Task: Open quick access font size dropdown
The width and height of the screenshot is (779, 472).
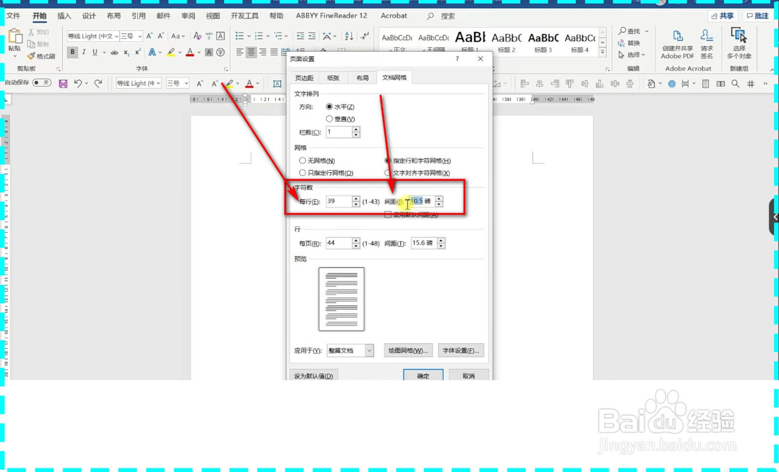Action: click(186, 84)
